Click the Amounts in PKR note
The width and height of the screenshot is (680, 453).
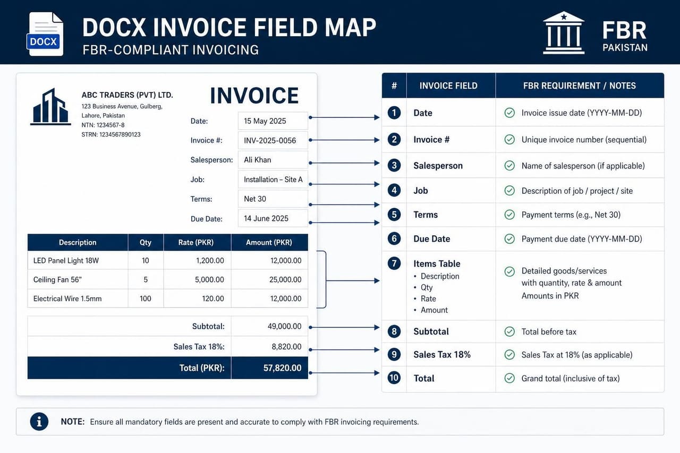(x=550, y=295)
